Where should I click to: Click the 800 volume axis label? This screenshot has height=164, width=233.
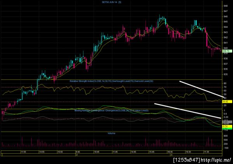pos(225,136)
